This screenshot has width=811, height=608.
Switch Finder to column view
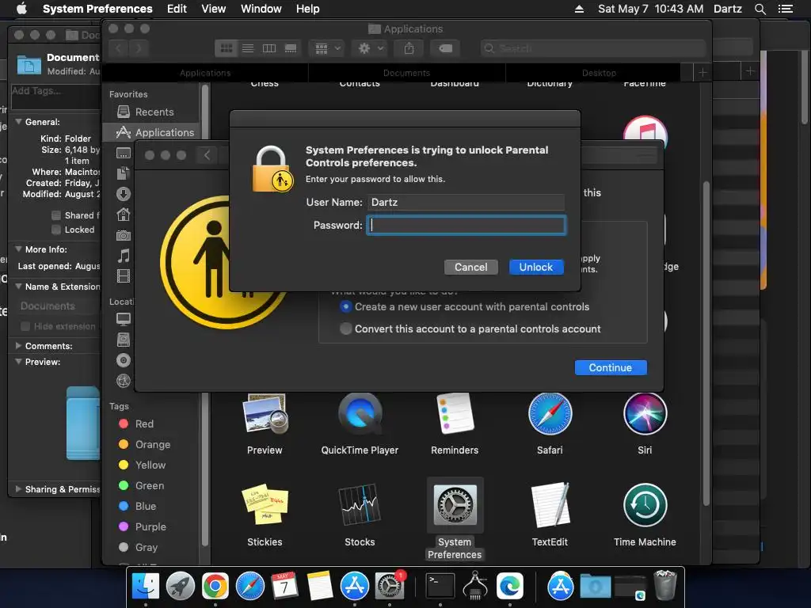[x=269, y=48]
